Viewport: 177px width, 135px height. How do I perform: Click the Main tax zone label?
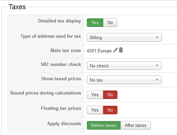pyautogui.click(x=66, y=50)
